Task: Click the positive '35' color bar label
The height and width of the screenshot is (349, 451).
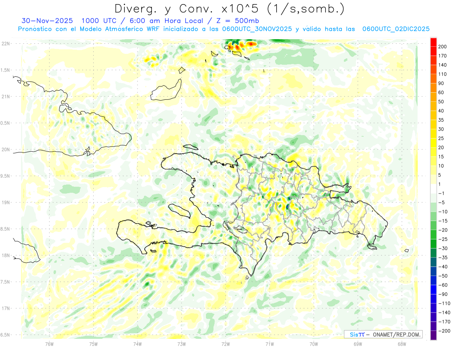Action: tap(442, 120)
